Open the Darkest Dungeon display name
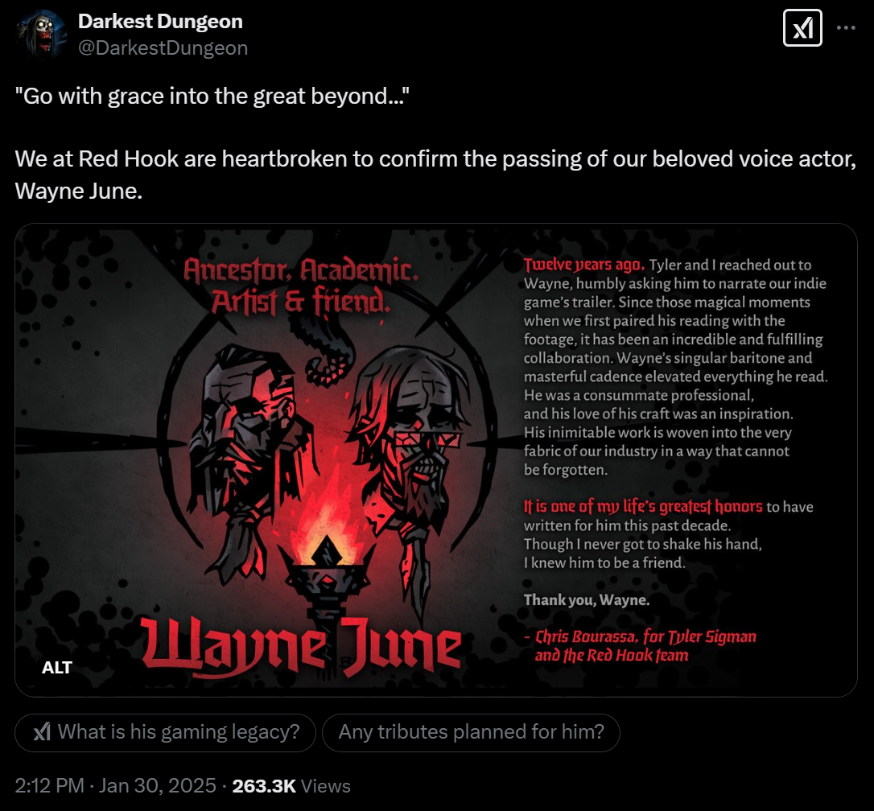 pos(160,21)
